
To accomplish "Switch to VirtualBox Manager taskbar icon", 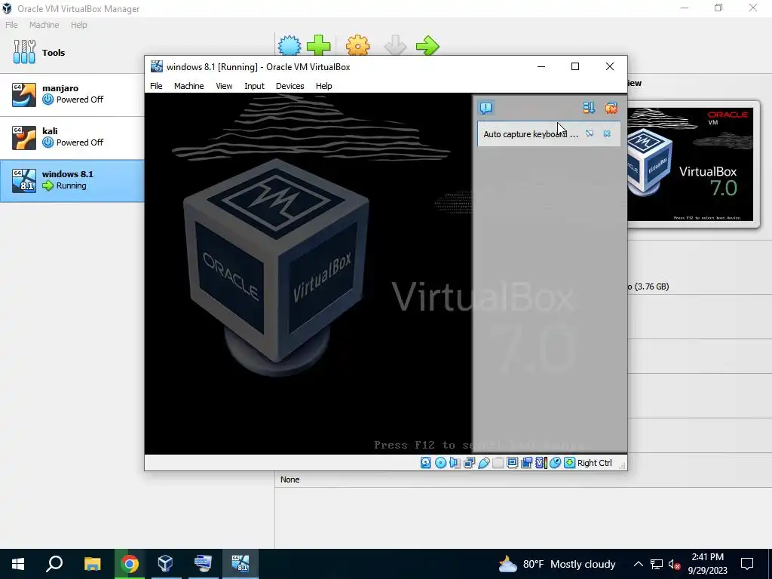I will pyautogui.click(x=165, y=564).
